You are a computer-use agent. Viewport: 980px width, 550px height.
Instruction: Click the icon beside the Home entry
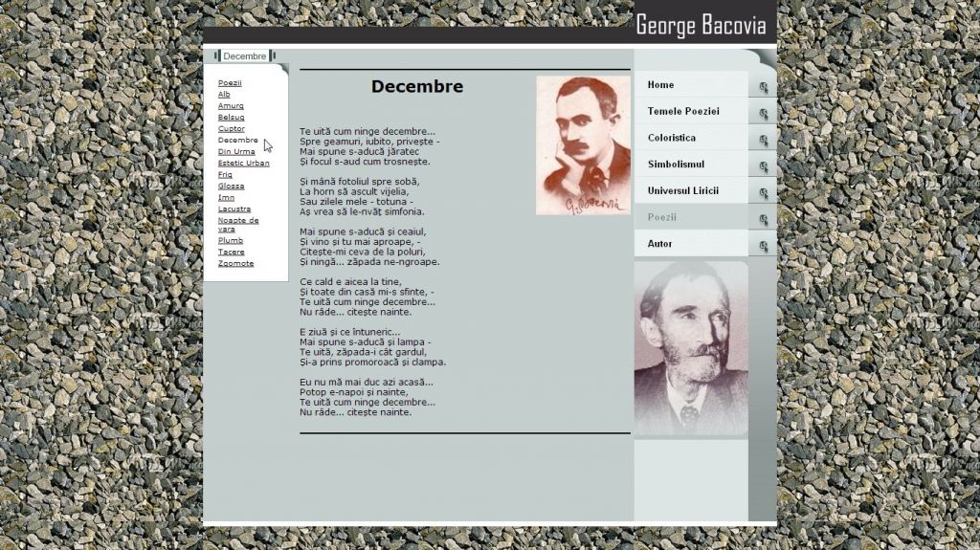[x=763, y=87]
